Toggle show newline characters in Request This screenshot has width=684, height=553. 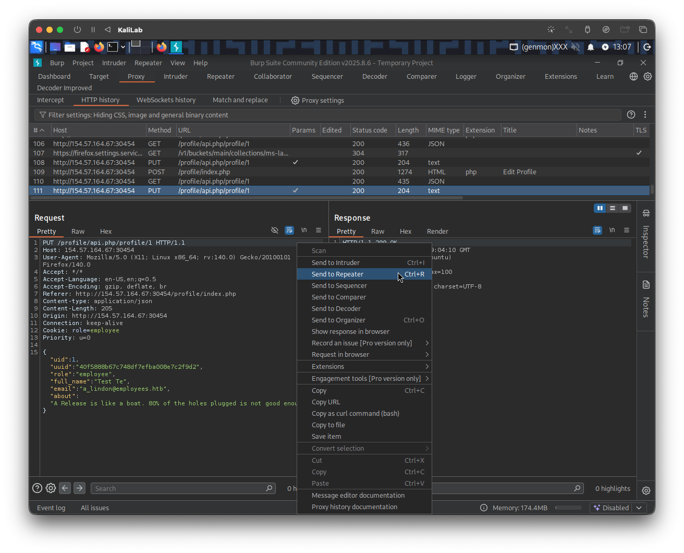coord(304,230)
